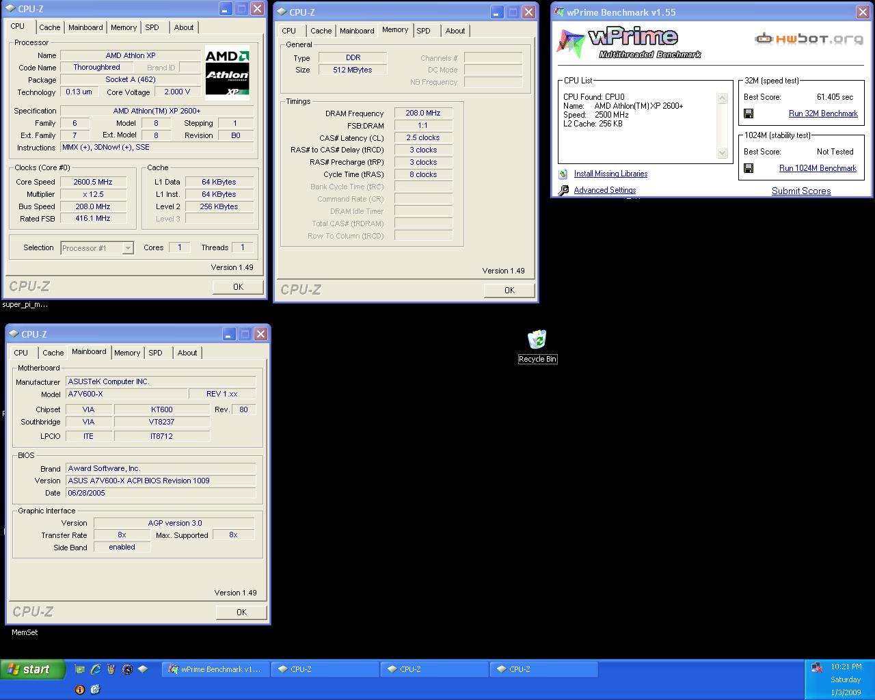Open the Advanced Settings link
The image size is (875, 700).
(x=605, y=190)
